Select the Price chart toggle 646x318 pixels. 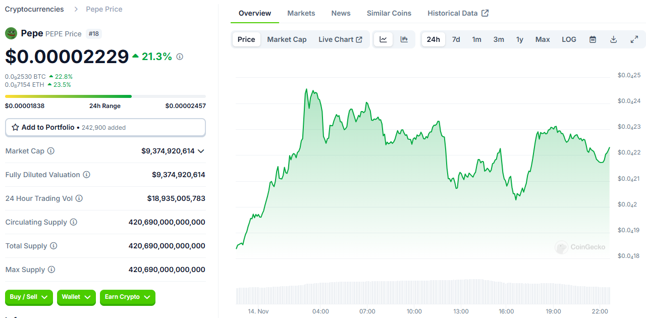[246, 39]
